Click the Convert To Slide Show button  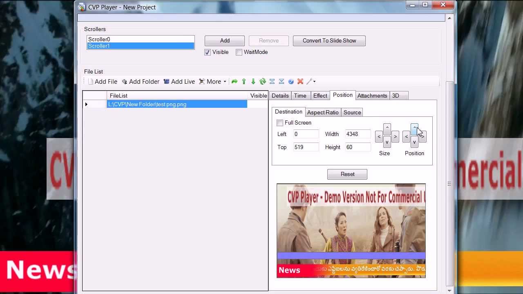coord(329,41)
